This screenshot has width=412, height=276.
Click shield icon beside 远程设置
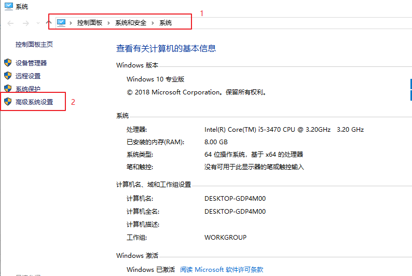[x=8, y=76]
